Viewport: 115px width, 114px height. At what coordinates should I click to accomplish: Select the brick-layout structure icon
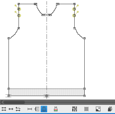pyautogui.click(x=75, y=109)
